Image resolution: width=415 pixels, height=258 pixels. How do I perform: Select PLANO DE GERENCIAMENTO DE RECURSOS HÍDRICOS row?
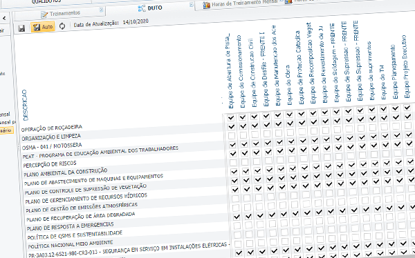86,198
